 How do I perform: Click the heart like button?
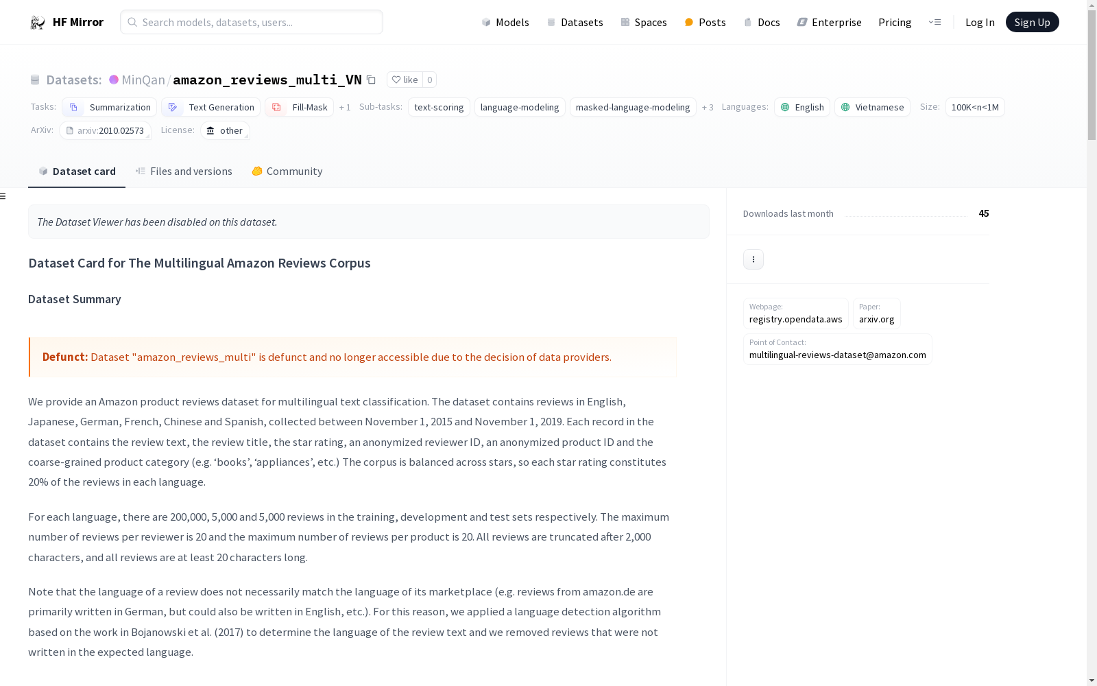pyautogui.click(x=405, y=80)
